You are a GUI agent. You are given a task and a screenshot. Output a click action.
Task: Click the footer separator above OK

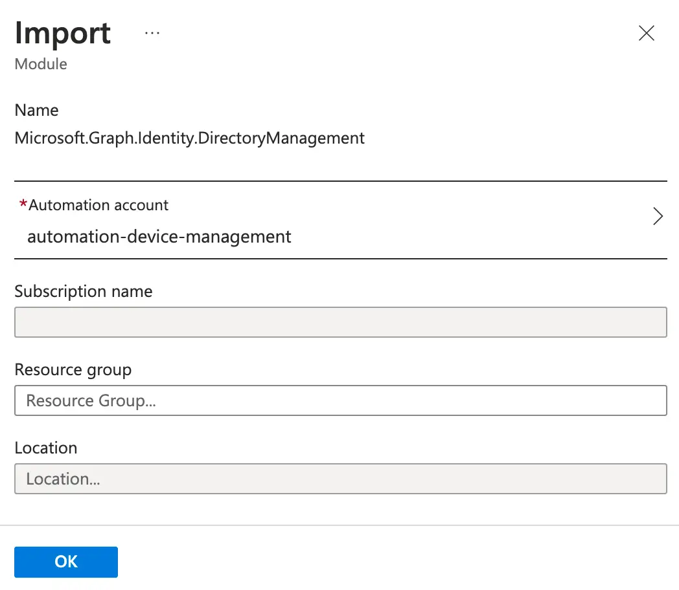pyautogui.click(x=339, y=525)
